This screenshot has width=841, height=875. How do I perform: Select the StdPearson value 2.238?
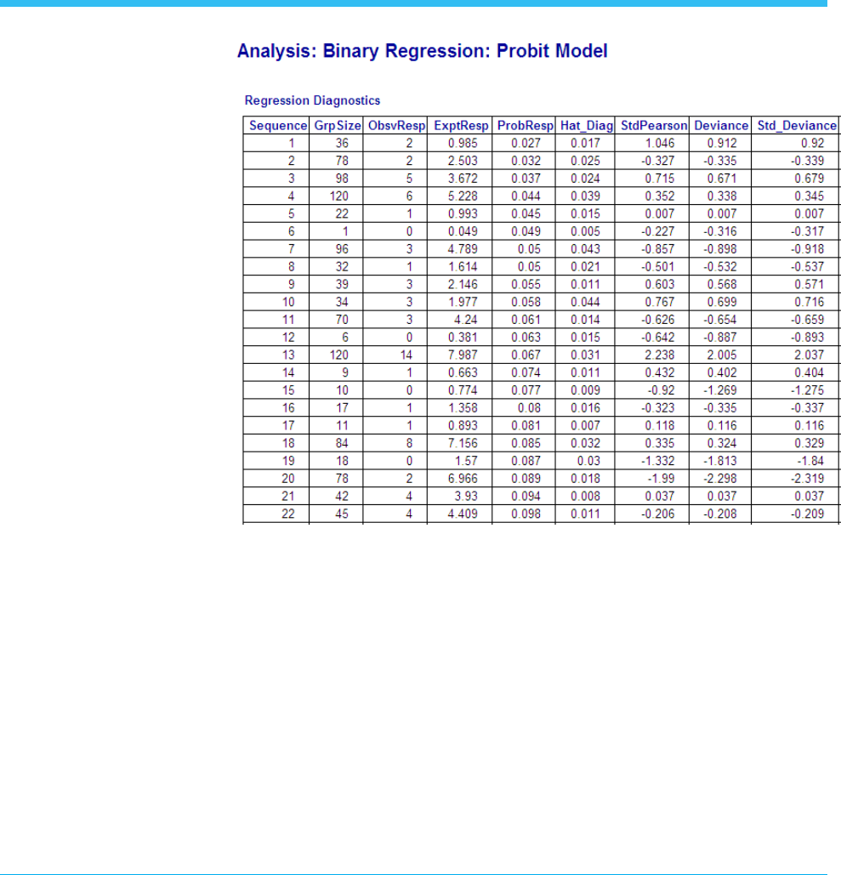(660, 355)
